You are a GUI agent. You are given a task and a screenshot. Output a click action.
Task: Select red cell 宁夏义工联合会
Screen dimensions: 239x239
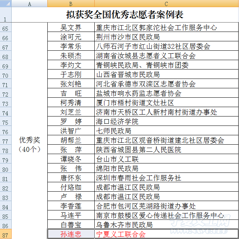(166, 234)
